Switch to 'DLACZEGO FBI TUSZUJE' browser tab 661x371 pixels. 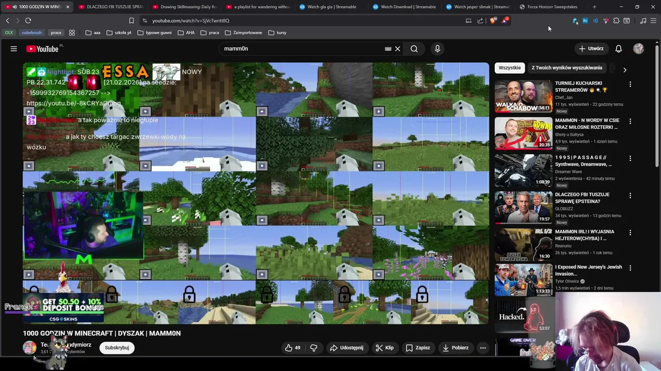coord(110,7)
